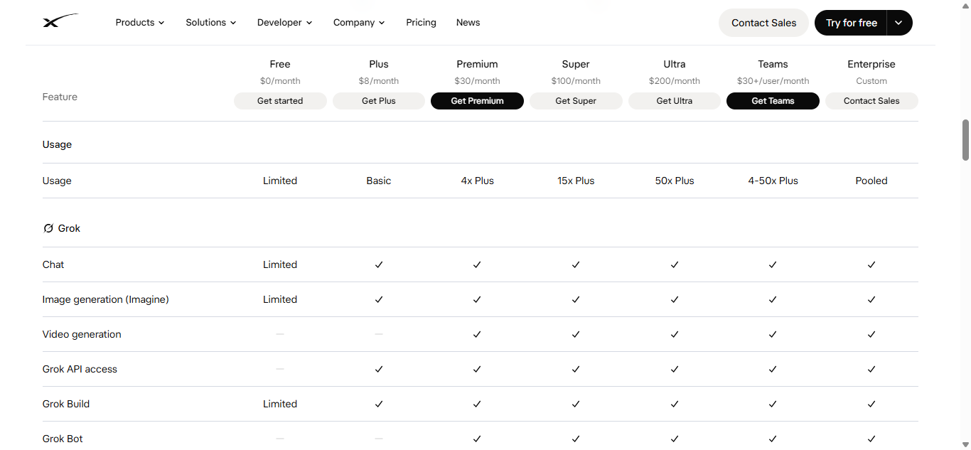
Task: Open the News page
Action: click(x=468, y=23)
